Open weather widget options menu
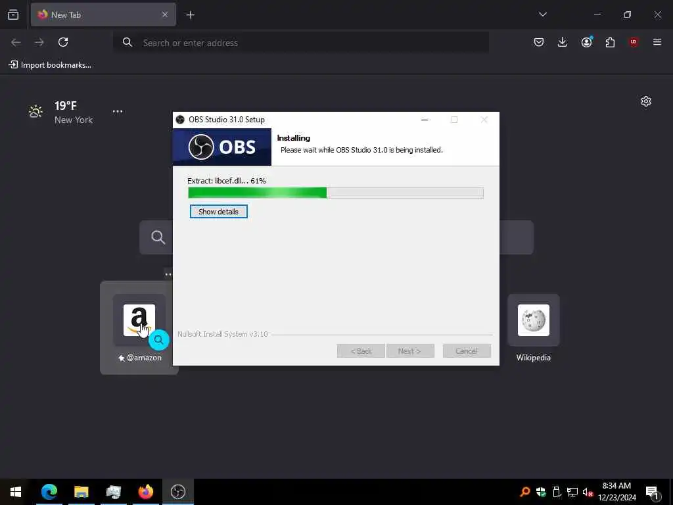 (118, 112)
